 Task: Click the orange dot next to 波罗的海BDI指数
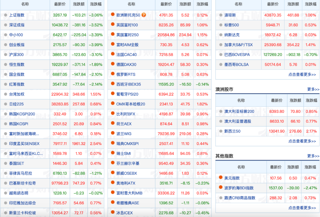coord(220,187)
